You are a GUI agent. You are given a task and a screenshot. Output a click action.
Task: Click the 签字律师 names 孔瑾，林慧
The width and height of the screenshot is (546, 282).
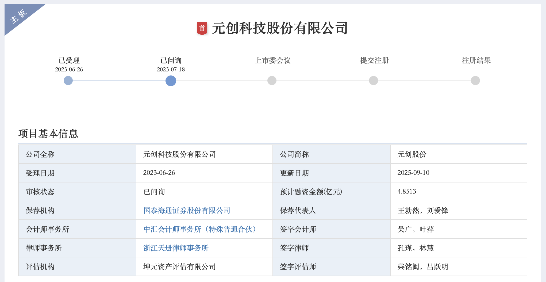coord(416,248)
